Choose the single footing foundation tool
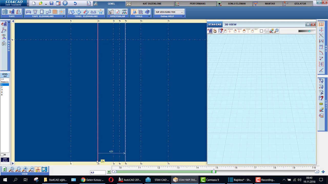This screenshot has width=328, height=184. coord(79,12)
